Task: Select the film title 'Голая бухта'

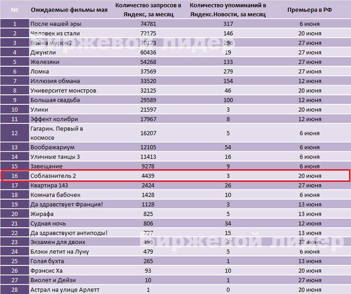Action: [x=47, y=261]
